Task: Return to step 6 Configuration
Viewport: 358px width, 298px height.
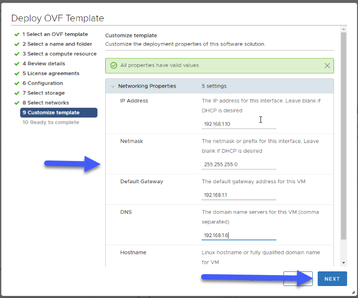Action: pyautogui.click(x=43, y=83)
